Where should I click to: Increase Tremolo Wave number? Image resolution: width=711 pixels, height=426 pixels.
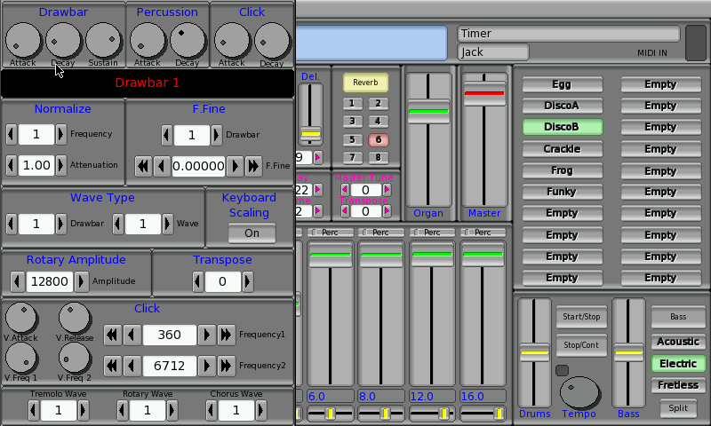(x=83, y=411)
